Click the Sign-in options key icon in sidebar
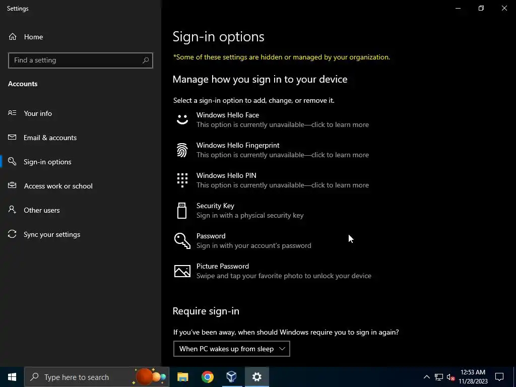This screenshot has width=516, height=387. coord(12,161)
